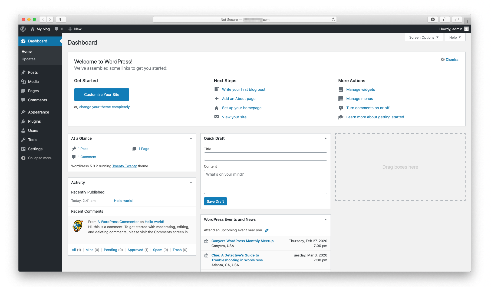Click the Dismiss X icon
Viewport: 491px width, 287px height.
(x=443, y=59)
